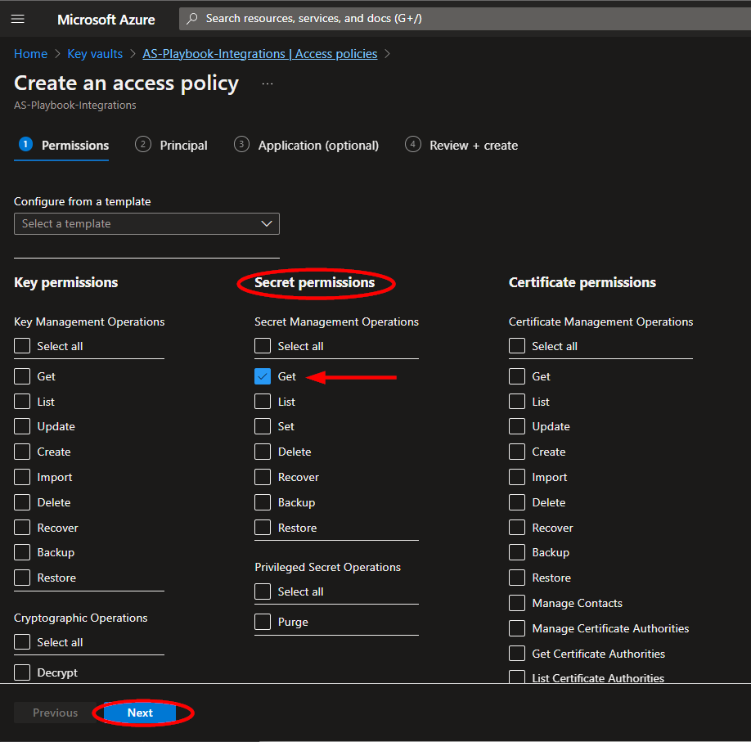Screen dimensions: 751x742
Task: Check Select all under Certificate Management Operations
Action: tap(517, 346)
